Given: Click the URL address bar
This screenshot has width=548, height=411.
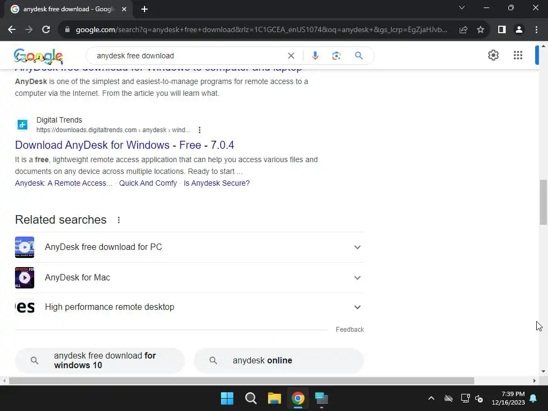Looking at the screenshot, I should tap(261, 30).
